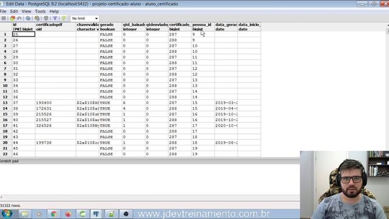
Task: Select the gerado boolean column header
Action: (x=111, y=27)
